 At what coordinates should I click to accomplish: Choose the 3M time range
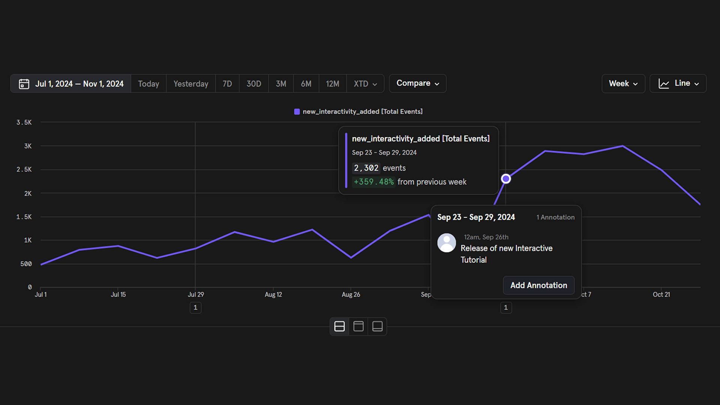pyautogui.click(x=281, y=84)
